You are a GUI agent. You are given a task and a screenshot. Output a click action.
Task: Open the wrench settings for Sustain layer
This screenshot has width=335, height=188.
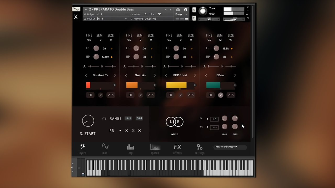[141, 95]
